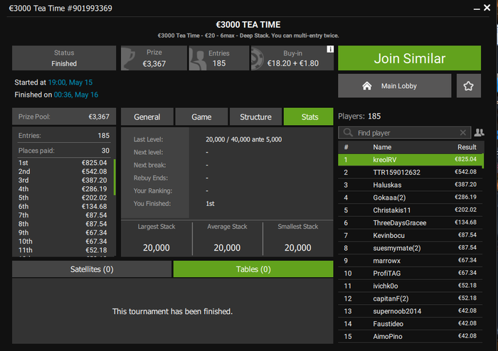Select player marrowx
The height and width of the screenshot is (351, 498).
pyautogui.click(x=410, y=261)
